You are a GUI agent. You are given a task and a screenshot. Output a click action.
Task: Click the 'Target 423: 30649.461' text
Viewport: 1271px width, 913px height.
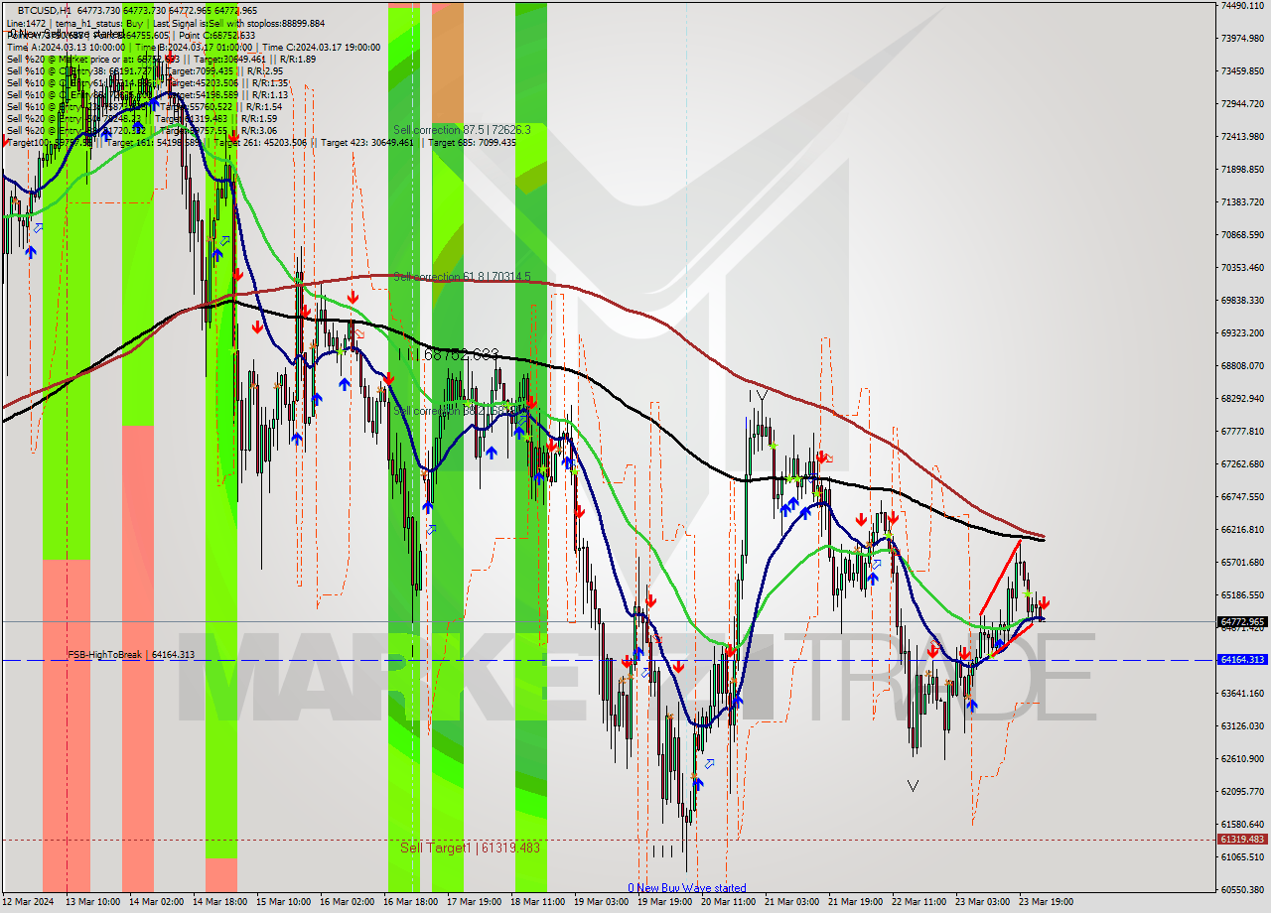click(x=366, y=143)
